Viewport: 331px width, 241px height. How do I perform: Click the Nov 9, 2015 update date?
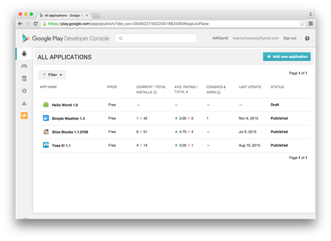click(248, 118)
